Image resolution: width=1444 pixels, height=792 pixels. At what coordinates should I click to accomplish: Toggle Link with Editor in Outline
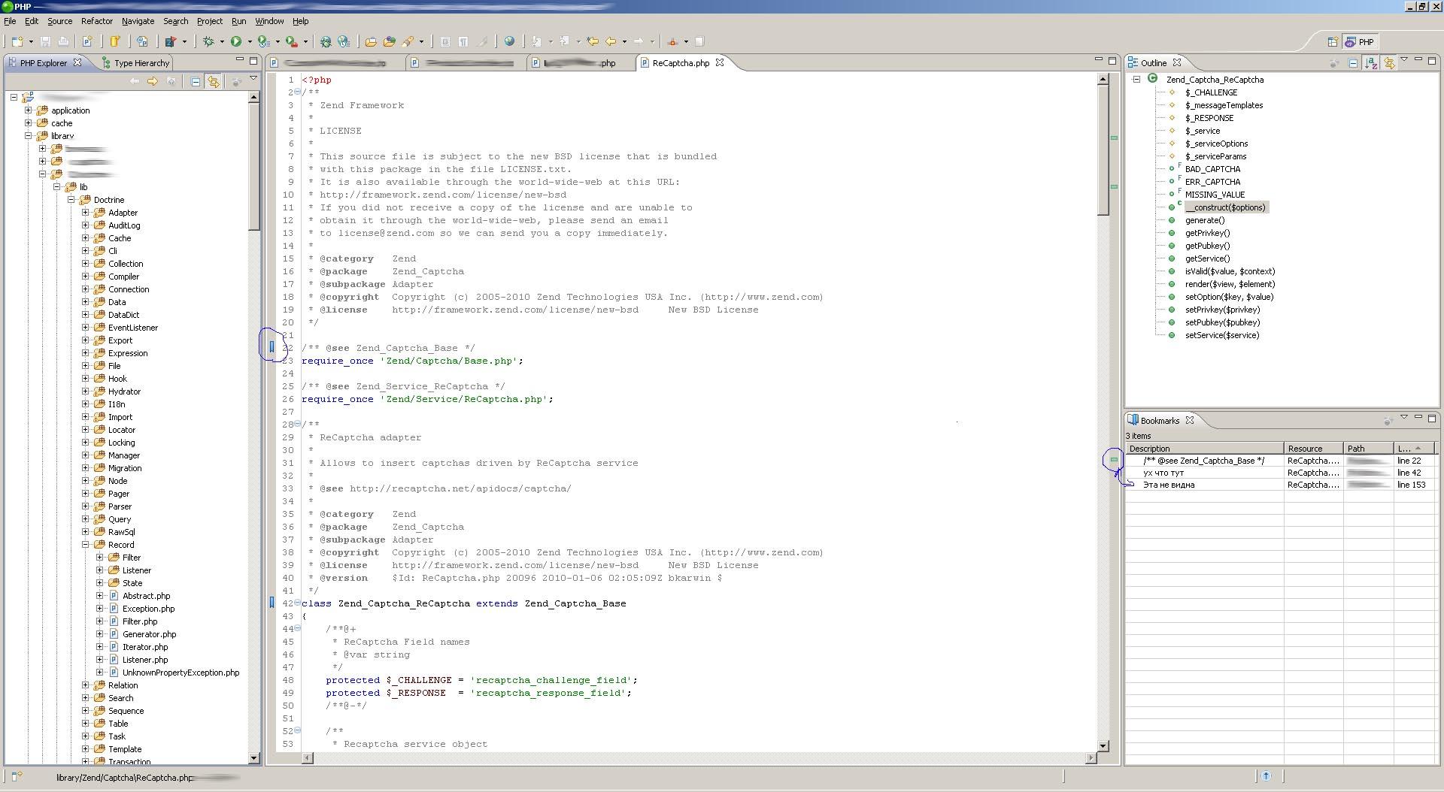(1390, 63)
